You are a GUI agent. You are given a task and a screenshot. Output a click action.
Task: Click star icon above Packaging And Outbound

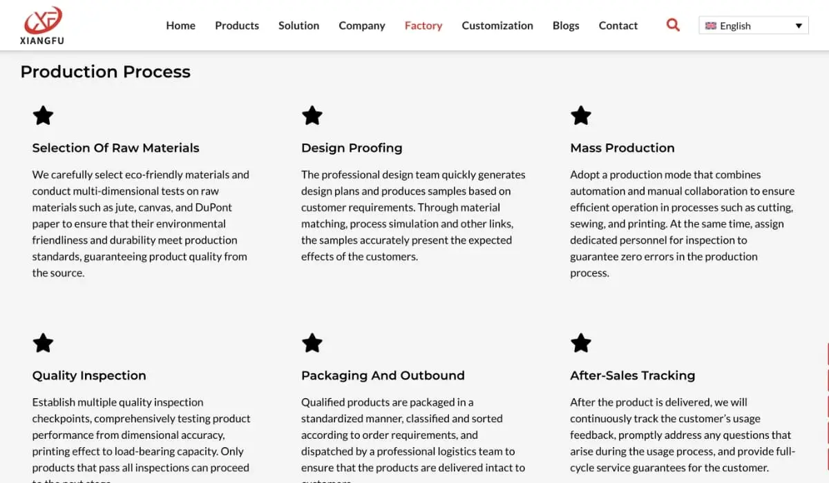click(312, 343)
